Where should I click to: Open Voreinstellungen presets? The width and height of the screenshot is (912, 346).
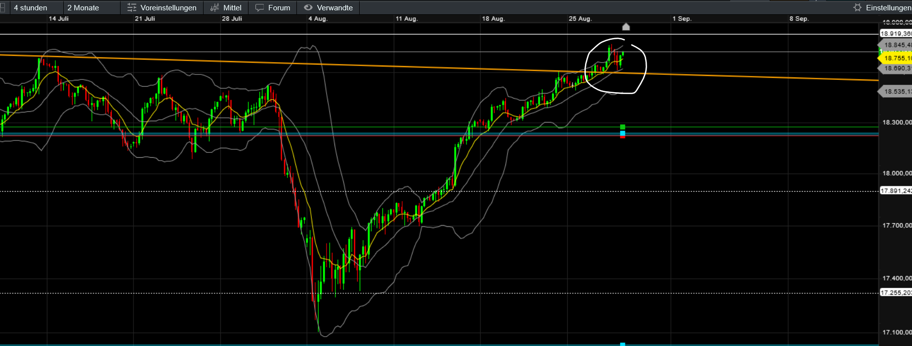[x=162, y=7]
